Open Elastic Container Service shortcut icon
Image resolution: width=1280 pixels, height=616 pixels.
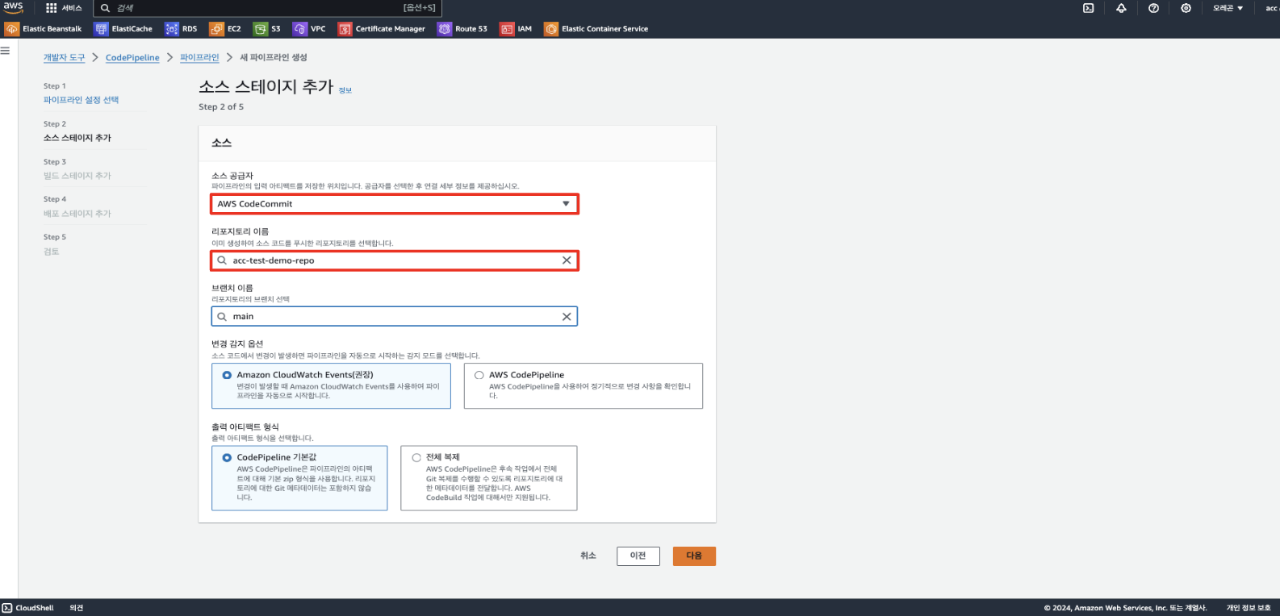coord(551,29)
